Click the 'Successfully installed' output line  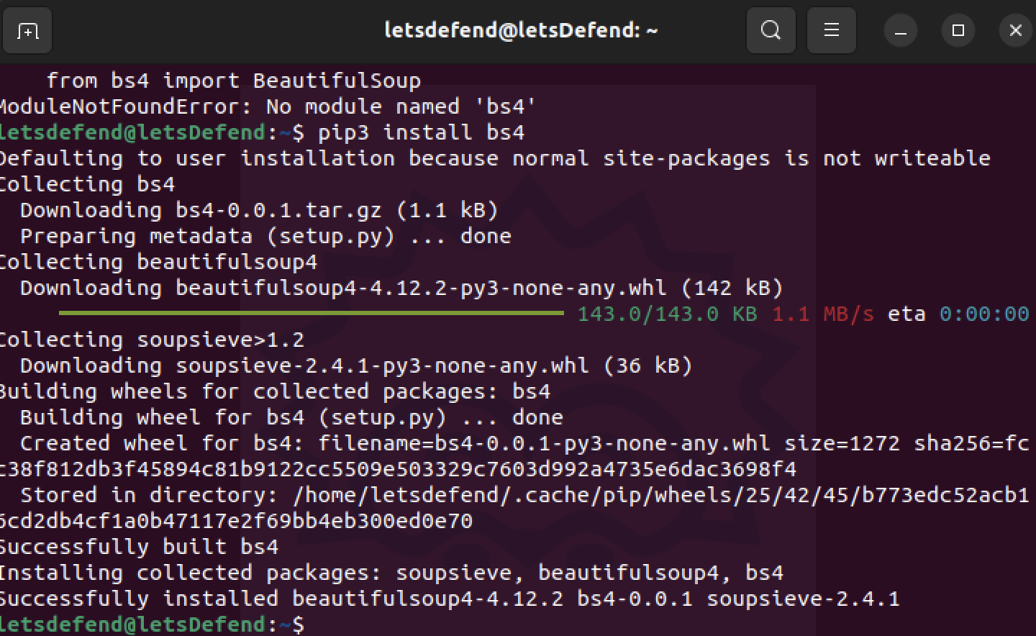pyautogui.click(x=450, y=599)
